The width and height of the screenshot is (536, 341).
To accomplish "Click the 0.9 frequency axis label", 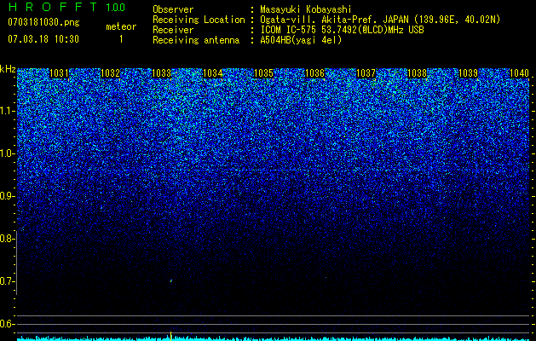I will (x=7, y=196).
